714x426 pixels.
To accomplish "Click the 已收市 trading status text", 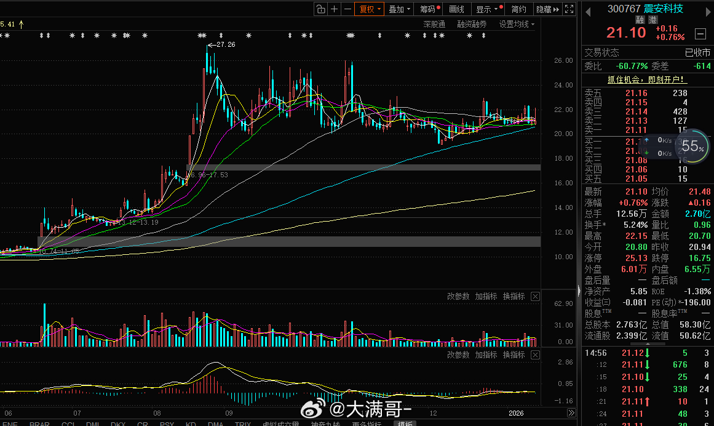I will click(697, 52).
